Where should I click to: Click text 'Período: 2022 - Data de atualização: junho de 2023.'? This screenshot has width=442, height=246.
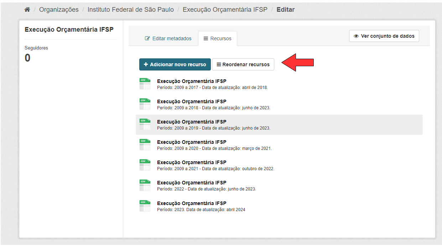coord(207,189)
